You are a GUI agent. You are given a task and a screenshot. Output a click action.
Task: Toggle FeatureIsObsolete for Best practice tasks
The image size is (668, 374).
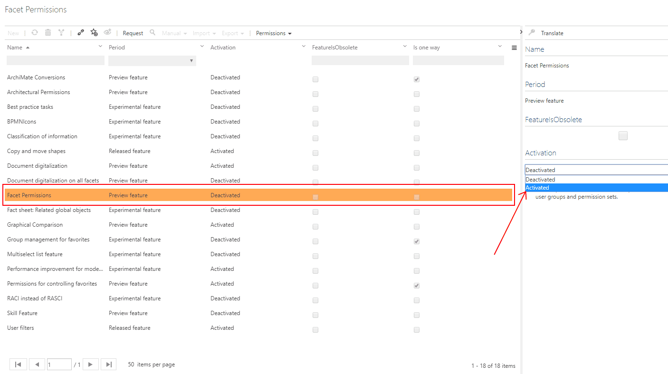[315, 109]
